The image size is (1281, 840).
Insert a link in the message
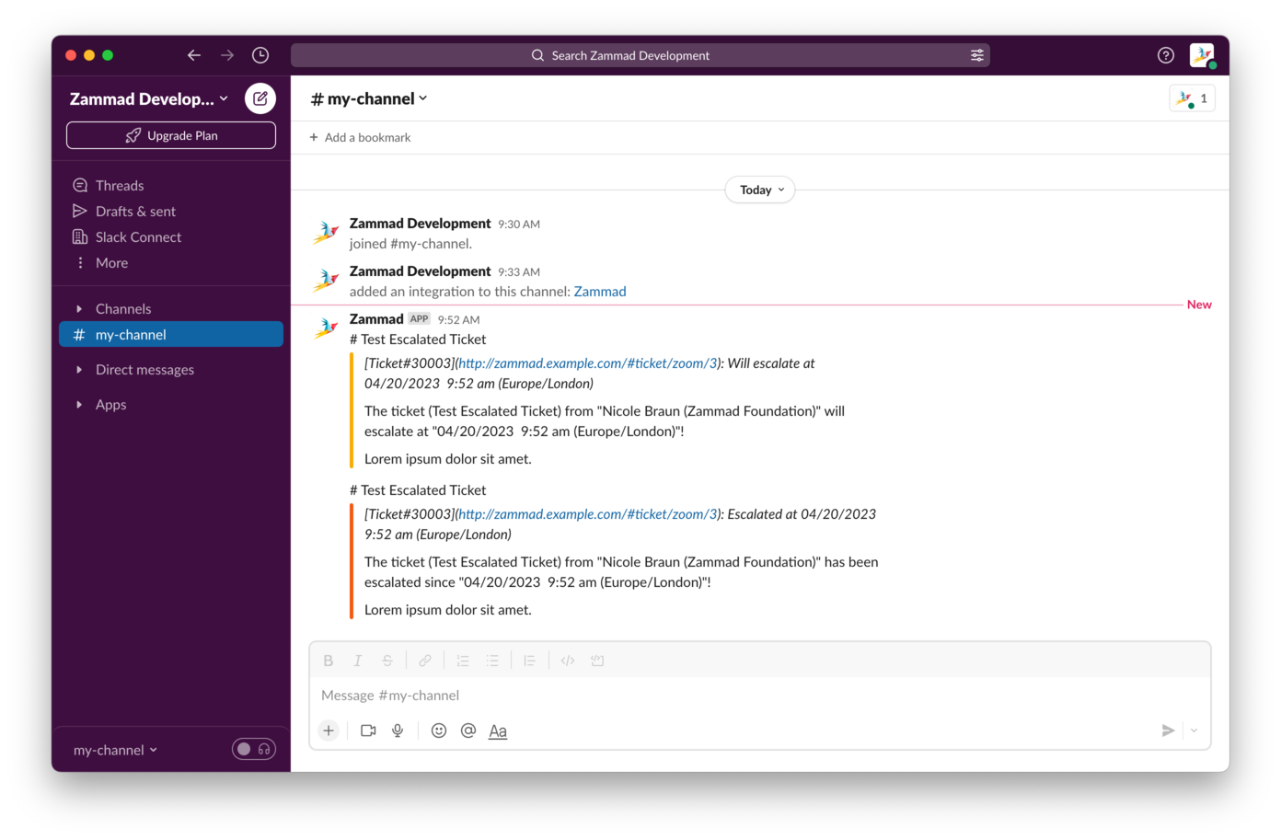(425, 661)
